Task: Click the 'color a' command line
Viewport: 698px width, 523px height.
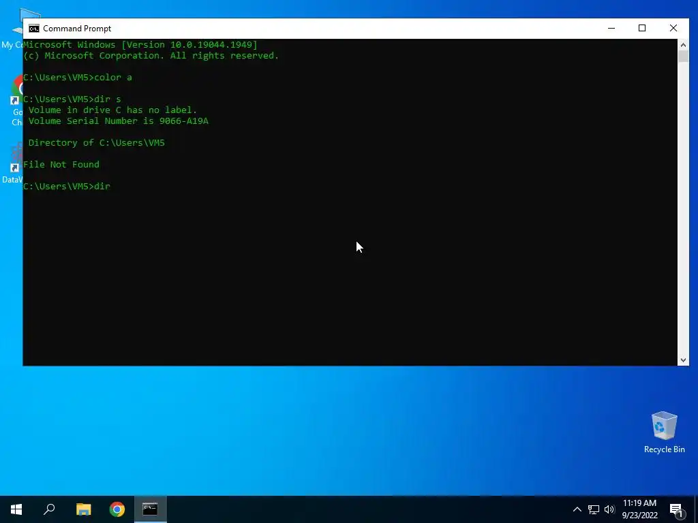Action: pos(78,78)
